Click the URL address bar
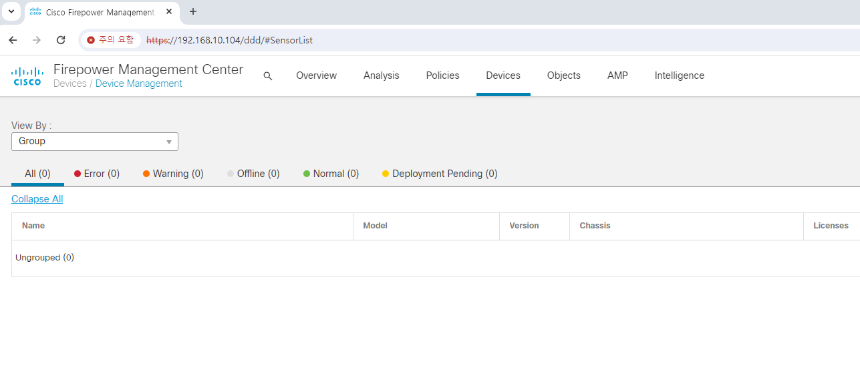 point(468,40)
